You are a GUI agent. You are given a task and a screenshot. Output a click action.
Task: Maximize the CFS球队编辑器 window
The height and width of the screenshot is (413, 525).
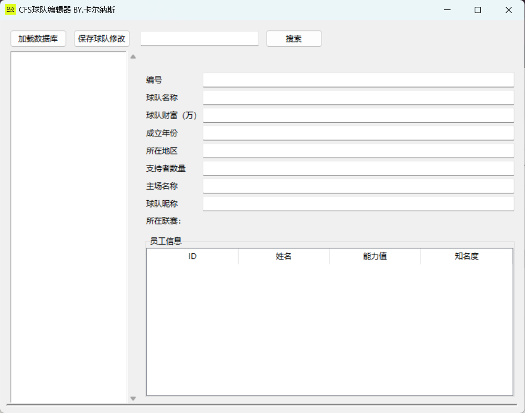click(x=478, y=10)
